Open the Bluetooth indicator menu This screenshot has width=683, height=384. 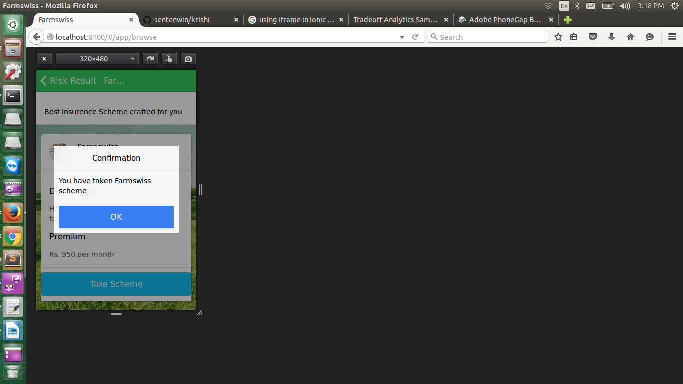[577, 6]
